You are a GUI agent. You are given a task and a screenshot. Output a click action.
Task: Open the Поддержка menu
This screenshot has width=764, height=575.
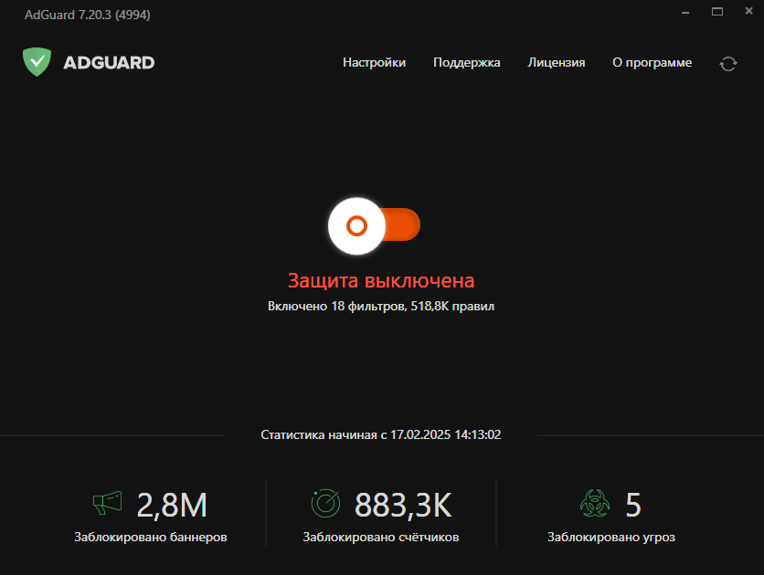(466, 63)
